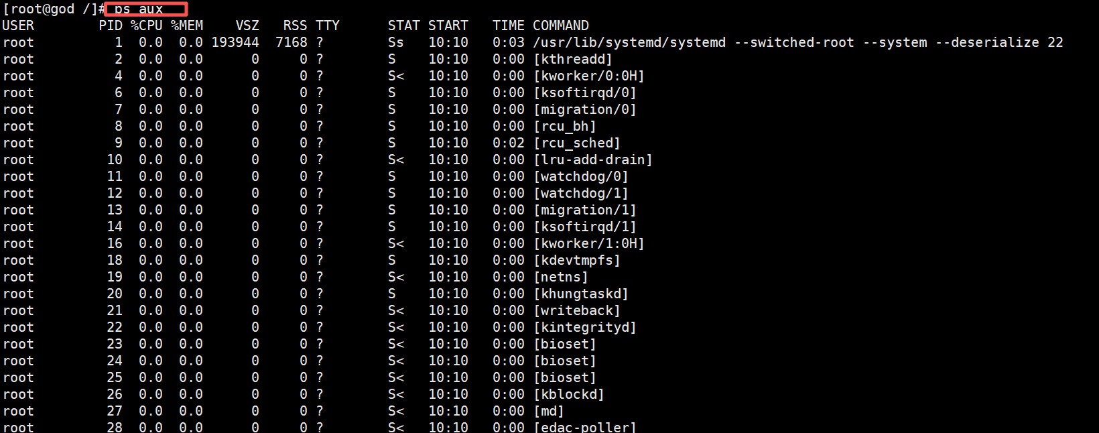Click the TIME column header
Image resolution: width=1099 pixels, height=433 pixels.
coord(509,25)
